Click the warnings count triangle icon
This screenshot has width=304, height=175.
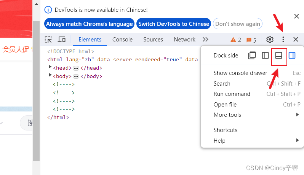(x=233, y=40)
